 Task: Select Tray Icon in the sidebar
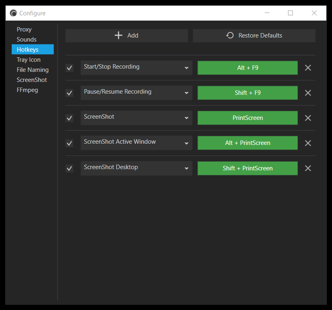click(x=29, y=60)
